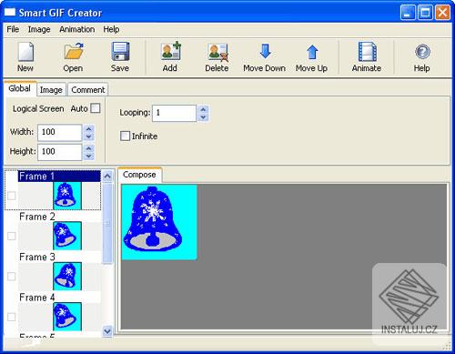Enable the Auto logical screen checkbox
Screen dimensions: 455x354
pyautogui.click(x=96, y=108)
